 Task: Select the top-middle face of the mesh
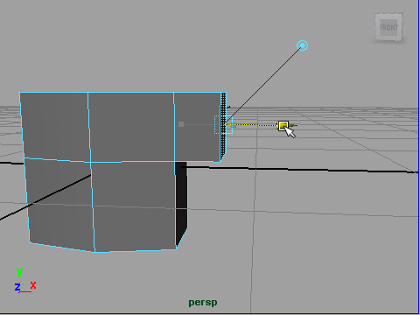coord(131,127)
